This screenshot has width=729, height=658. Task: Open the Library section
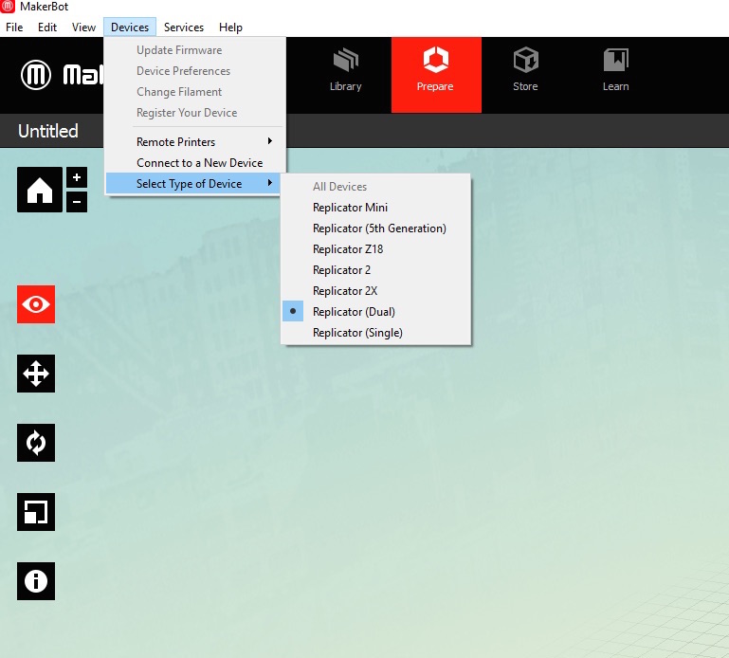345,75
